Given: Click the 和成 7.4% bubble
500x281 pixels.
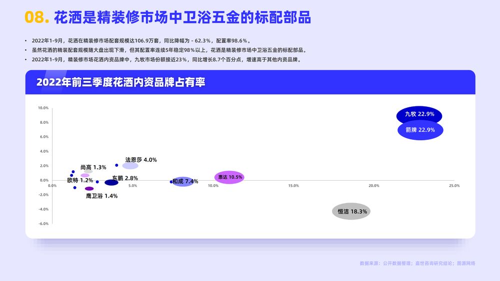Looking at the screenshot, I should [182, 181].
